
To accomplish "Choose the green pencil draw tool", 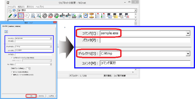I will (10, 16).
